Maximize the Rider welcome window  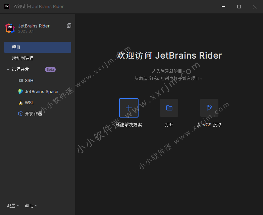(239, 7)
